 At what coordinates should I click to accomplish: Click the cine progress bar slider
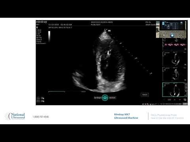click(x=57, y=92)
